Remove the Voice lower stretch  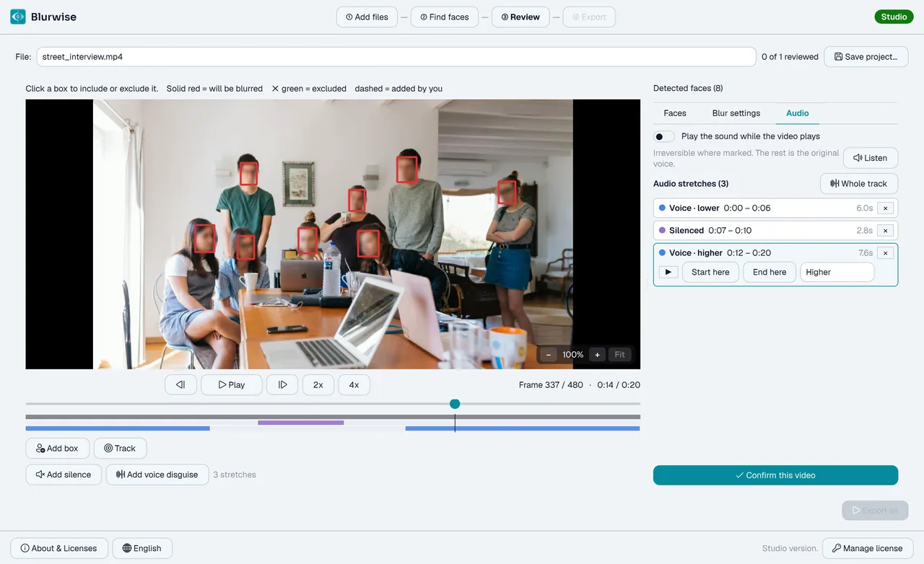885,208
